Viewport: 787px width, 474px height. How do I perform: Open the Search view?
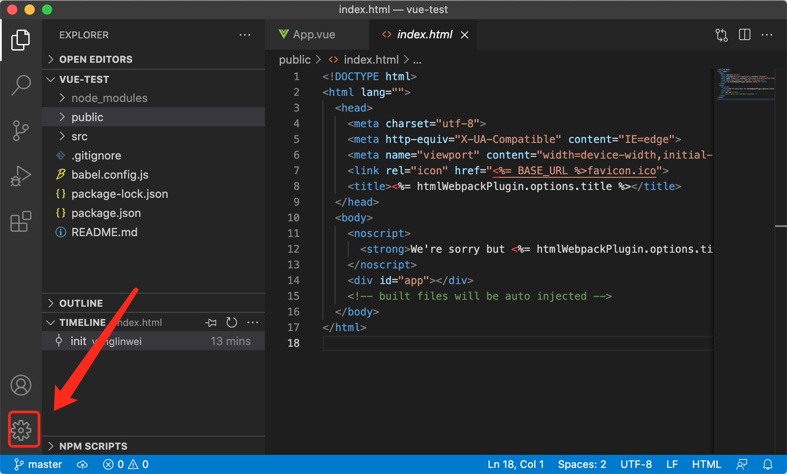click(x=20, y=85)
